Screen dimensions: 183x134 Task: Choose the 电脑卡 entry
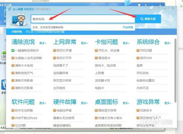tap(100, 88)
